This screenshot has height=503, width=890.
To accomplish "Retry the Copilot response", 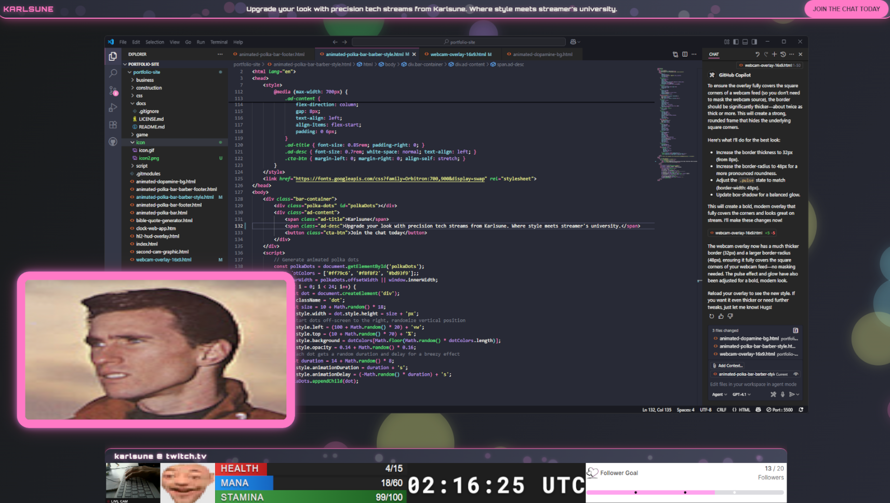I will coord(712,316).
